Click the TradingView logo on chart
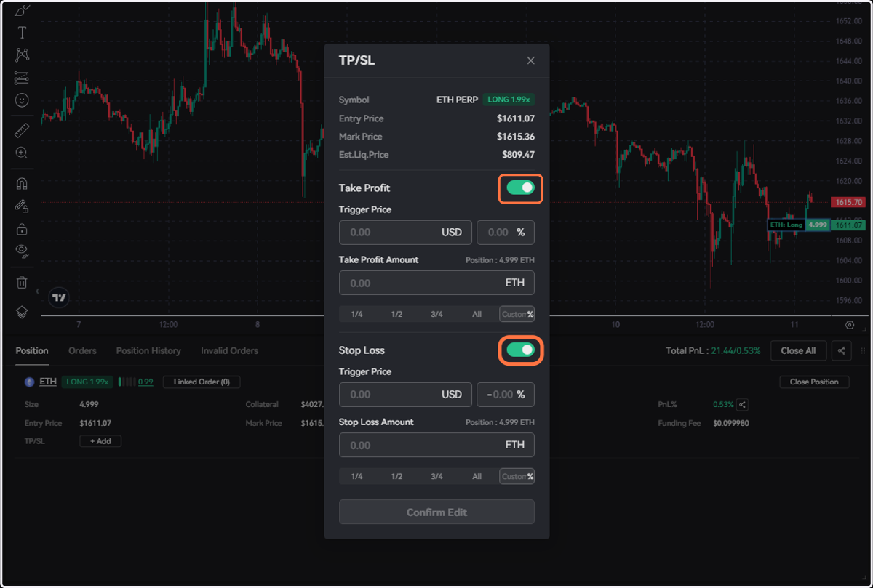Screen dimensions: 873x588 tap(59, 297)
